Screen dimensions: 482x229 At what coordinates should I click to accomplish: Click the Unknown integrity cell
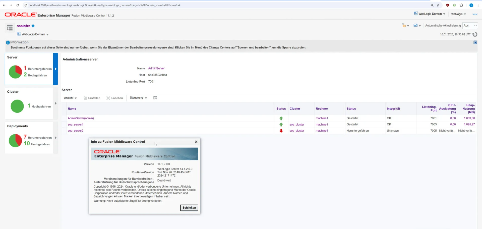click(x=393, y=131)
